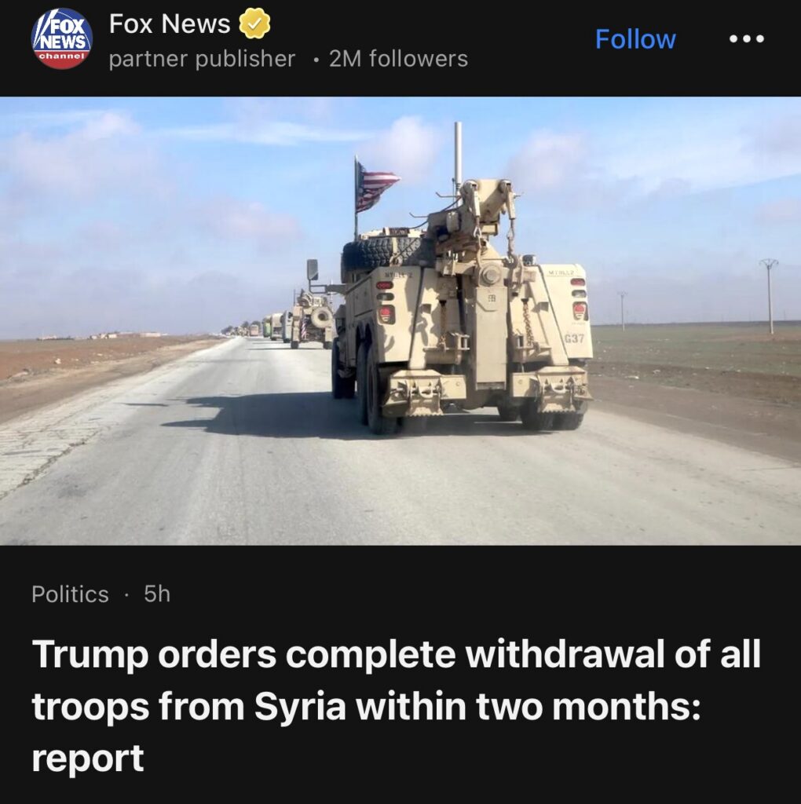Open the military convoy article photo

(x=400, y=320)
